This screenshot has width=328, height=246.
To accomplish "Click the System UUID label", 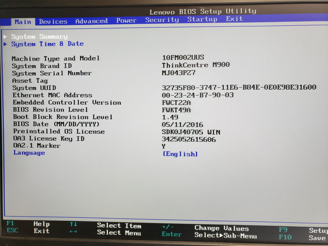I will coord(34,88).
